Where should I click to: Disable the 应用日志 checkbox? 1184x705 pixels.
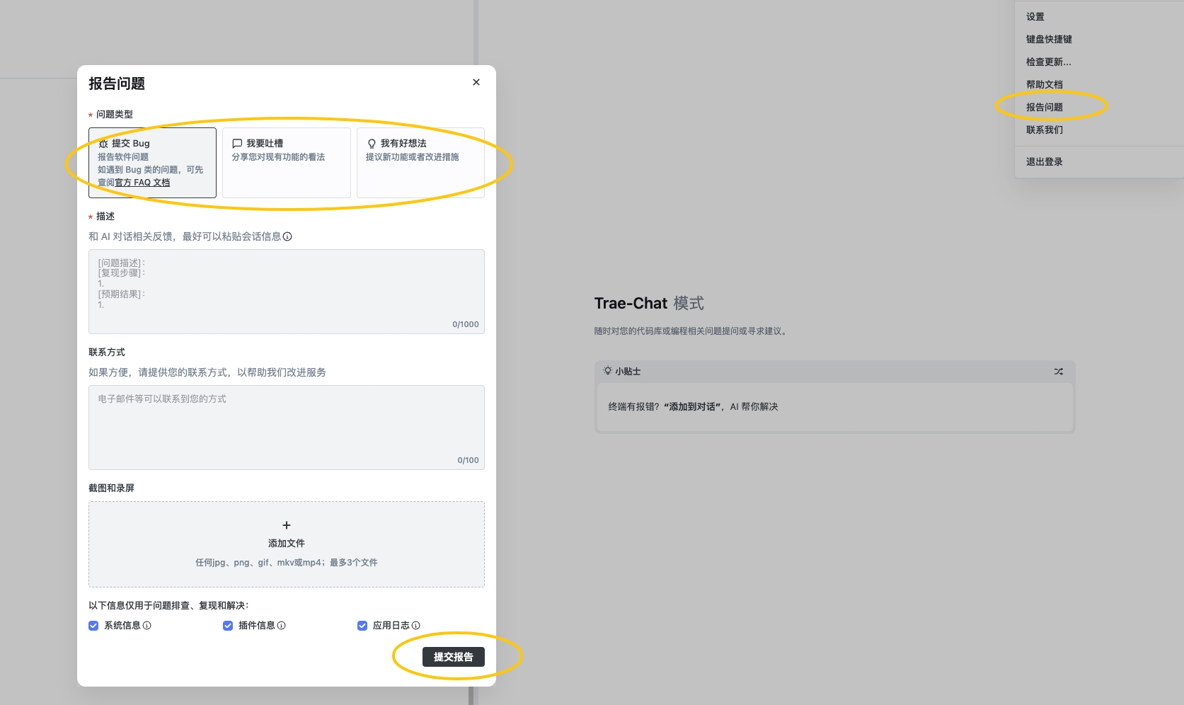click(x=362, y=626)
